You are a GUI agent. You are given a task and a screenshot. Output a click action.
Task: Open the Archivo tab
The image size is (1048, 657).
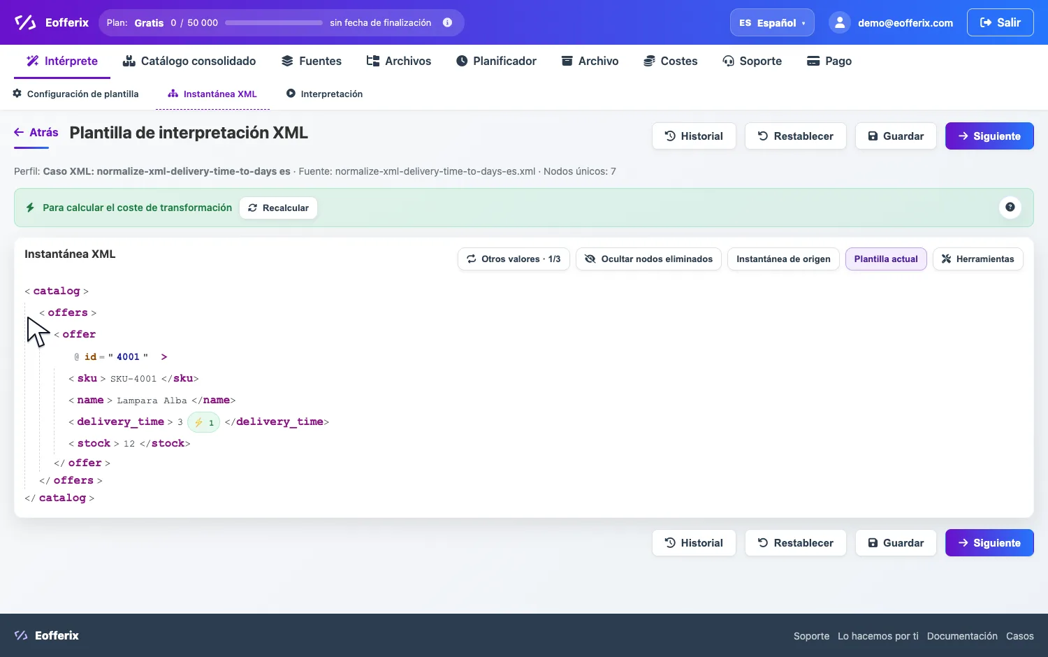[x=590, y=61]
